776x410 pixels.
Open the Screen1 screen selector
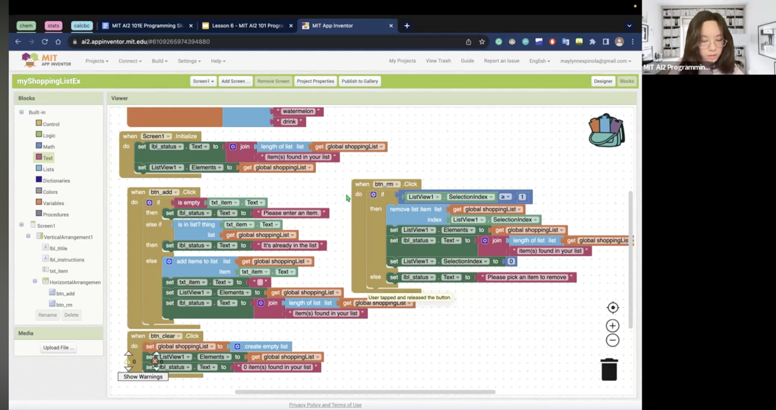click(203, 81)
